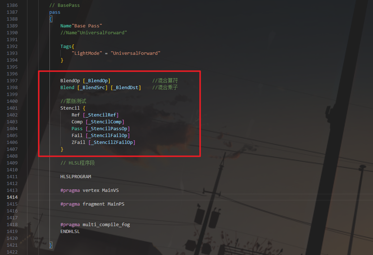
Task: Click line number 1401 in the gutter
Action: [x=12, y=108]
